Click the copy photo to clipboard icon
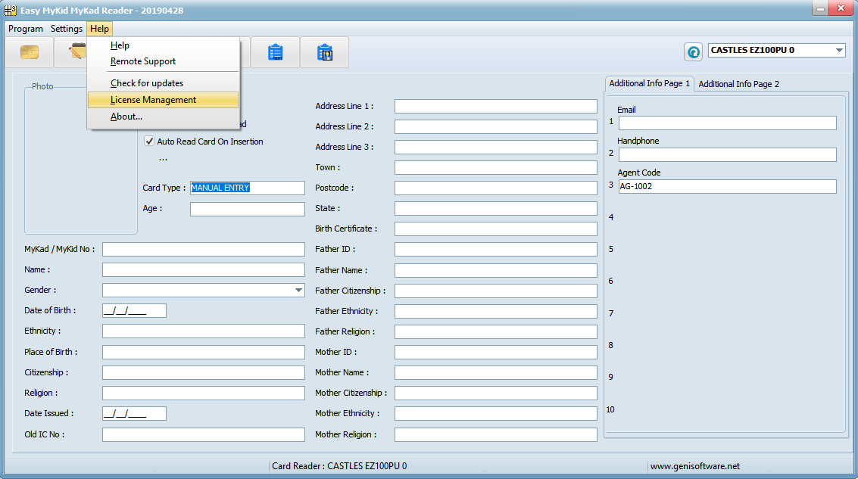 pyautogui.click(x=325, y=52)
